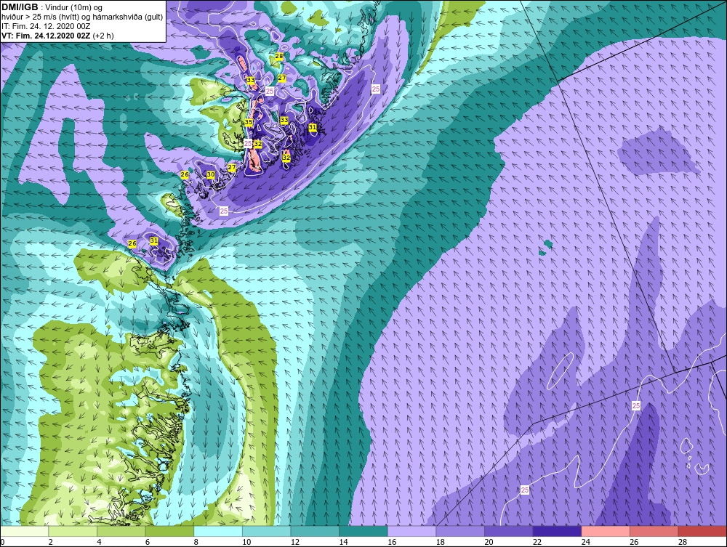Pick the red swatch after 28
727x547 pixels.
(x=702, y=531)
